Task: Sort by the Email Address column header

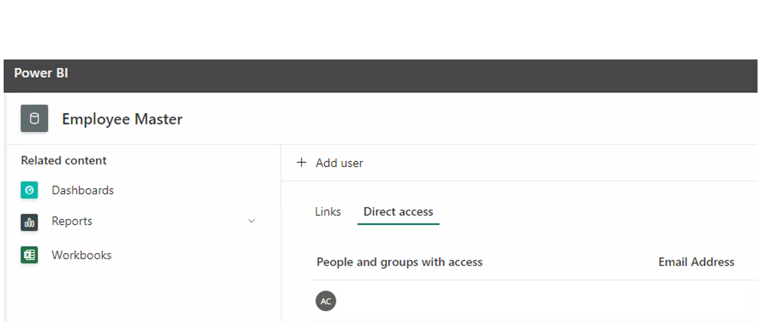Action: click(x=696, y=262)
